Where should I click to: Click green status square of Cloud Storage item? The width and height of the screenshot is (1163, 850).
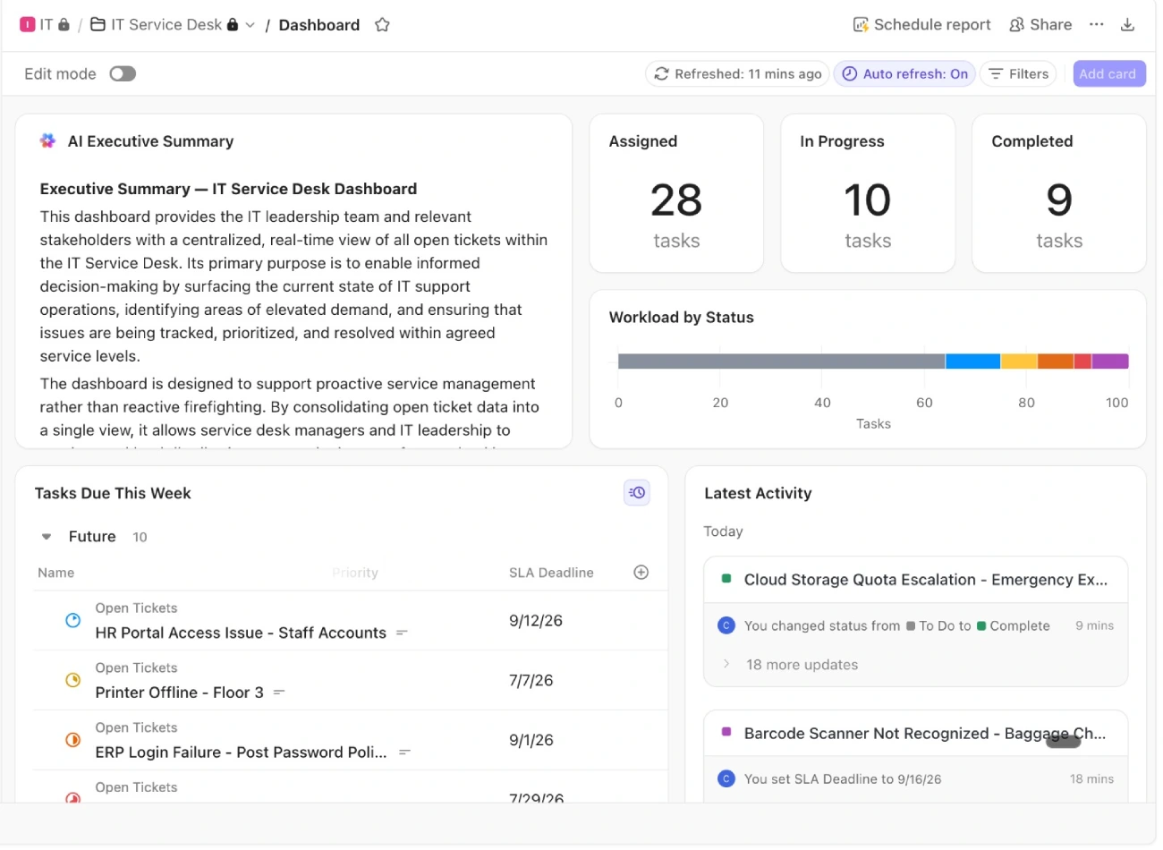[x=726, y=579]
